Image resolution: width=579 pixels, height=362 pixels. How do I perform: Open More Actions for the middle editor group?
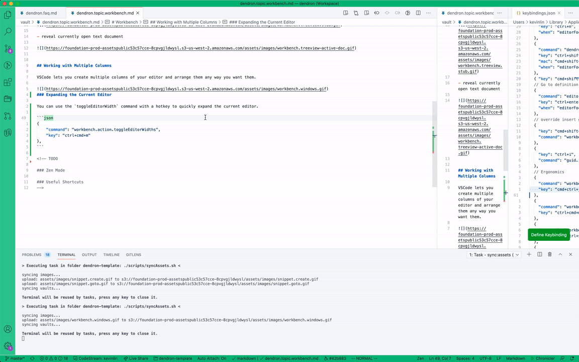pyautogui.click(x=499, y=13)
